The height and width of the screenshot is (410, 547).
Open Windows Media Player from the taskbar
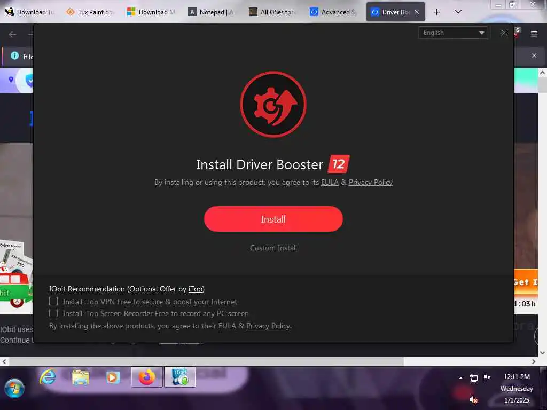click(x=113, y=377)
